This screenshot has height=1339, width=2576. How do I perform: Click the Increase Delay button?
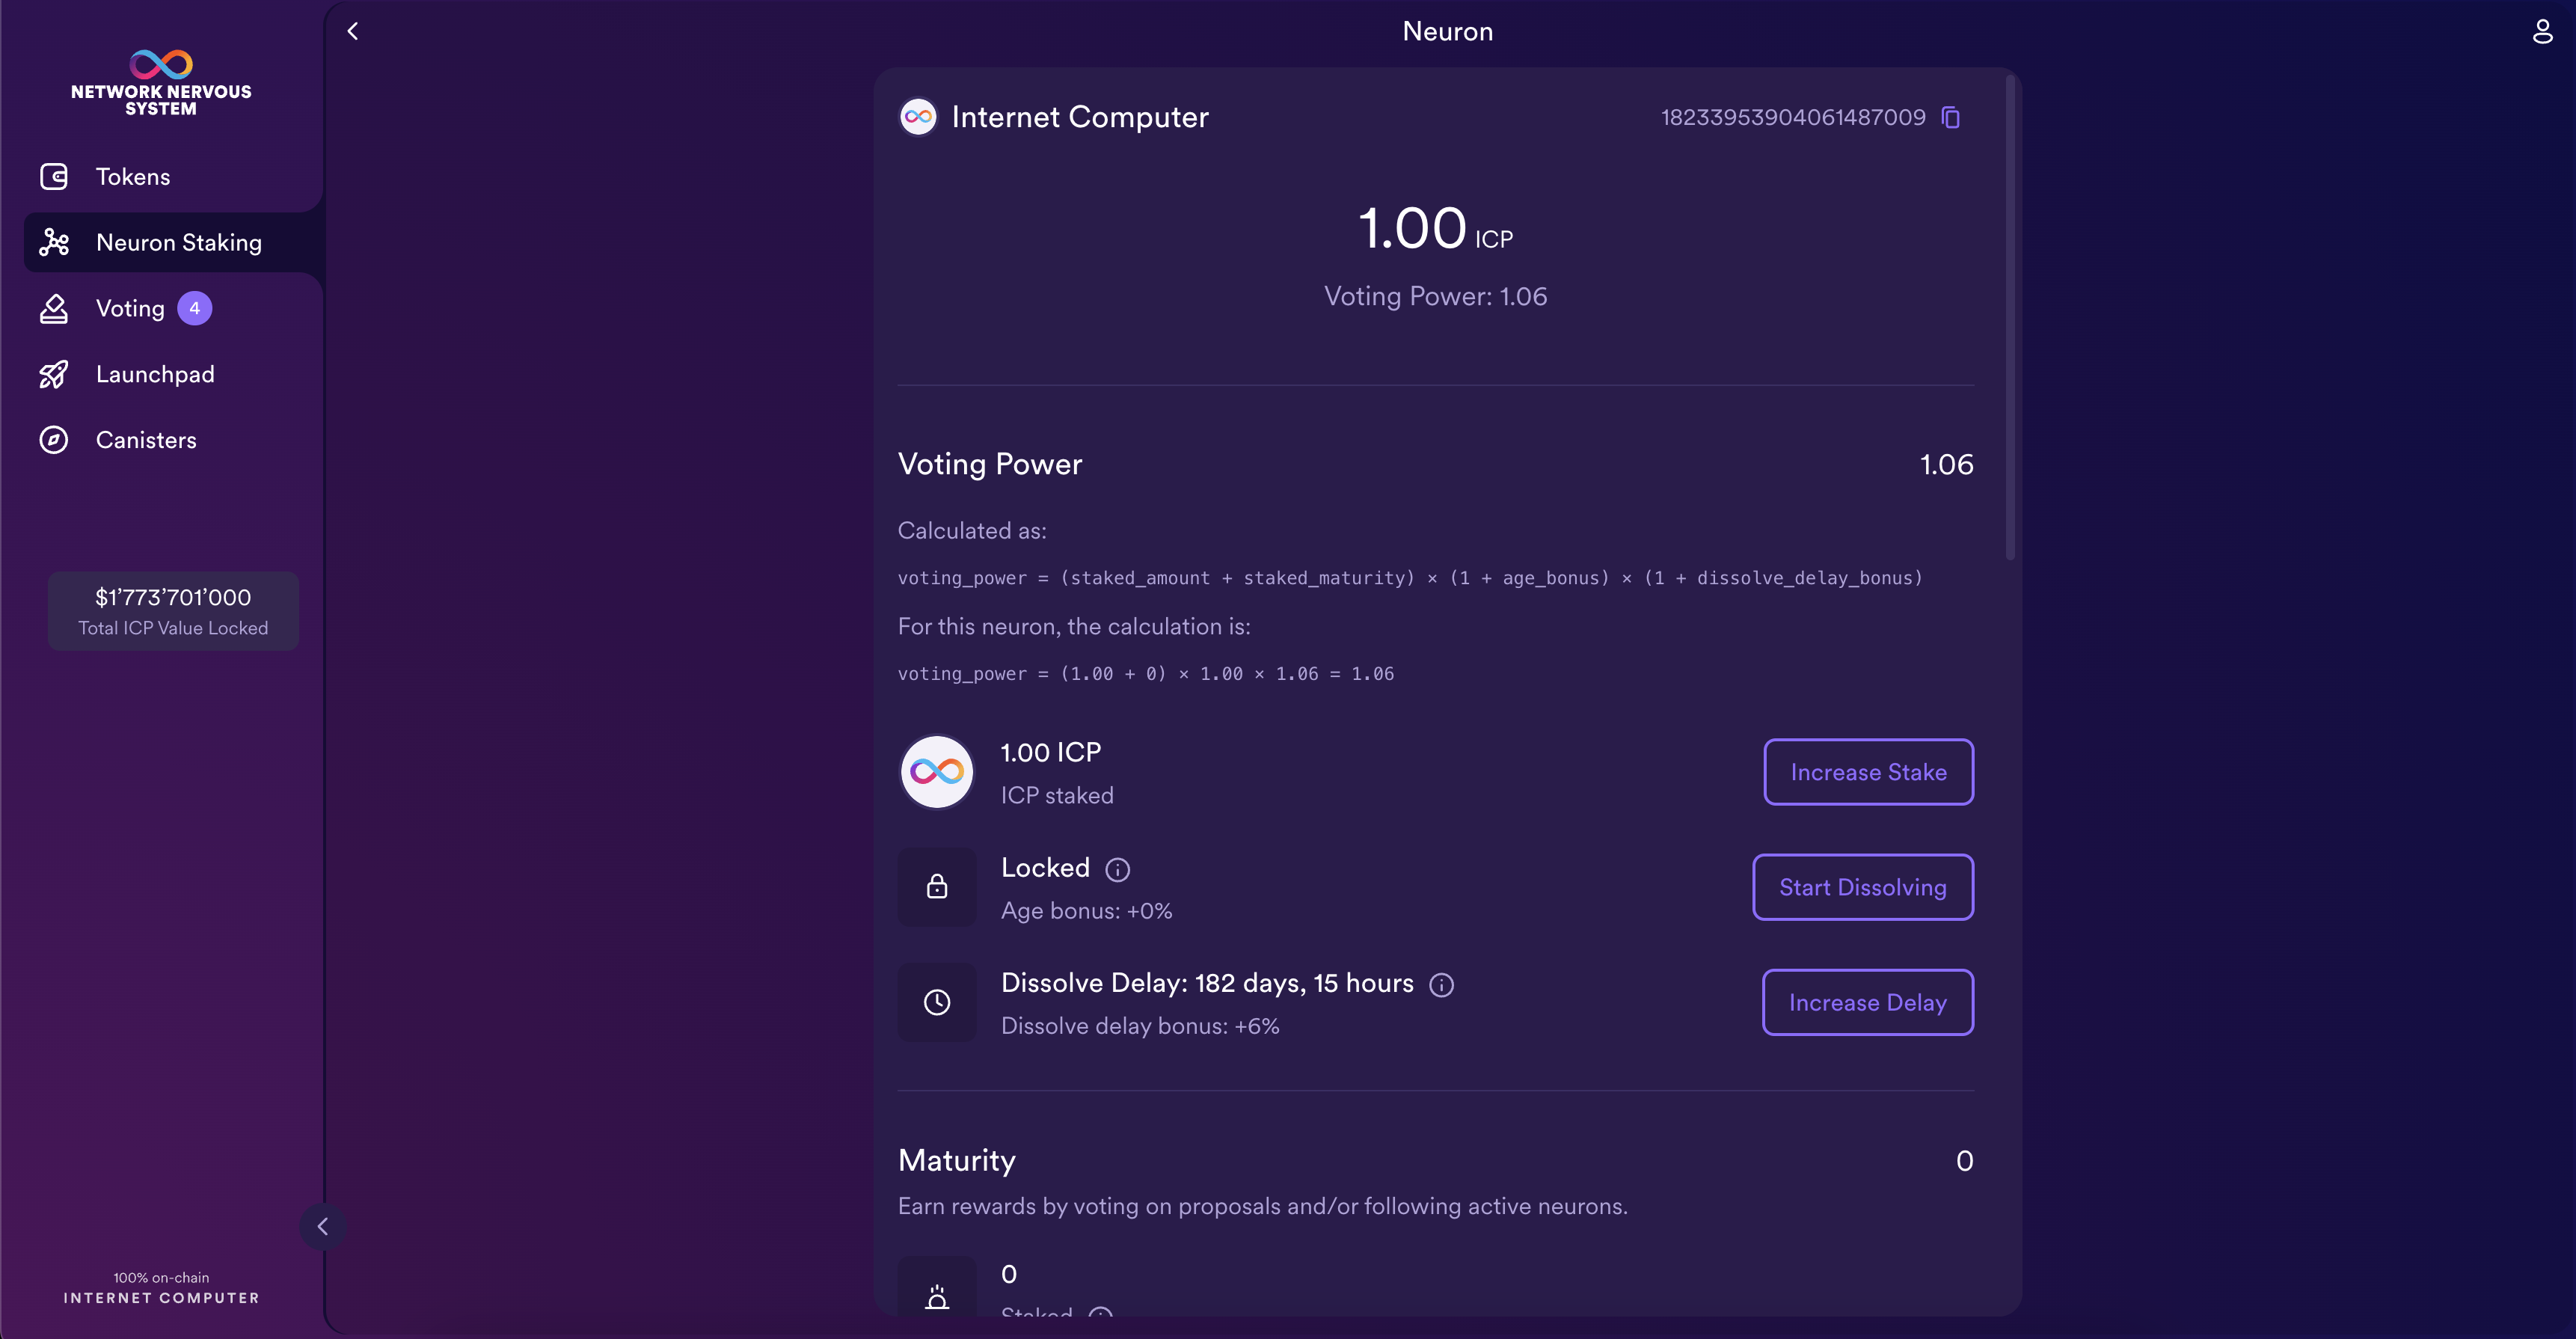(1867, 1002)
